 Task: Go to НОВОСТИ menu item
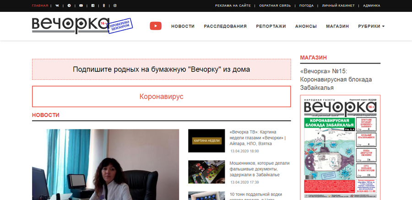(183, 26)
